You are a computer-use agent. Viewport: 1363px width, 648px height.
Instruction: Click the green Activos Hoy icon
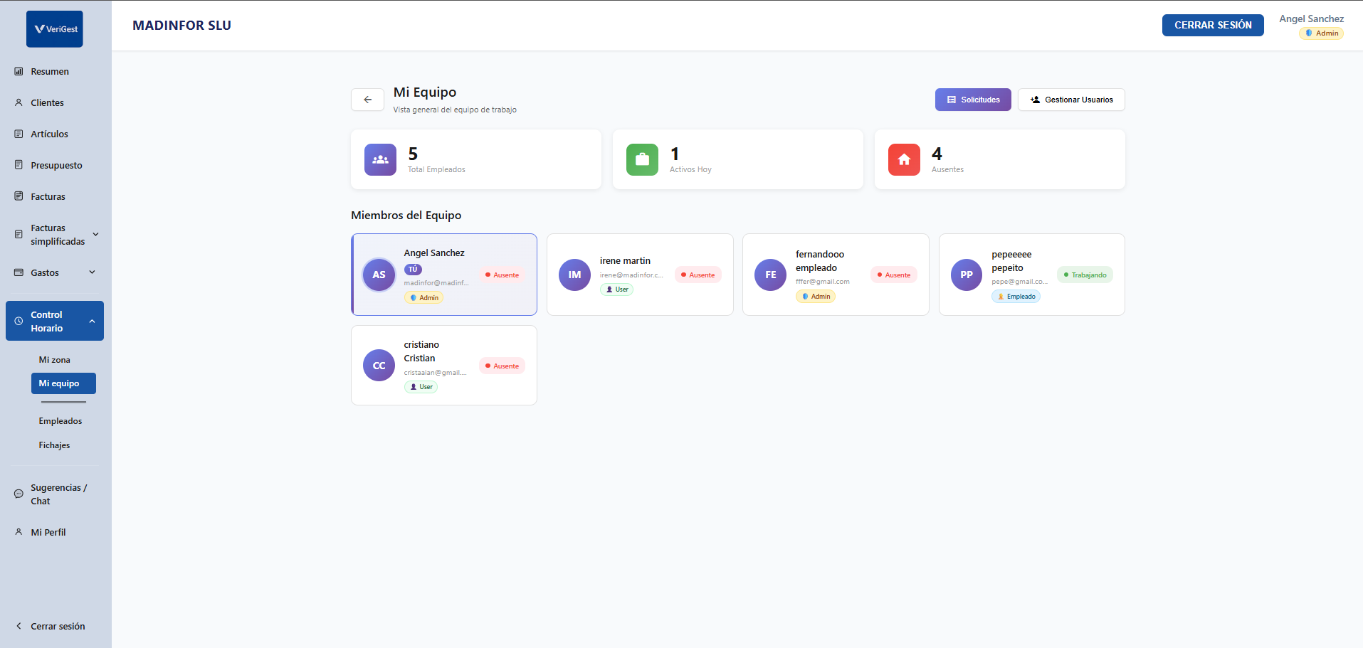pyautogui.click(x=642, y=159)
